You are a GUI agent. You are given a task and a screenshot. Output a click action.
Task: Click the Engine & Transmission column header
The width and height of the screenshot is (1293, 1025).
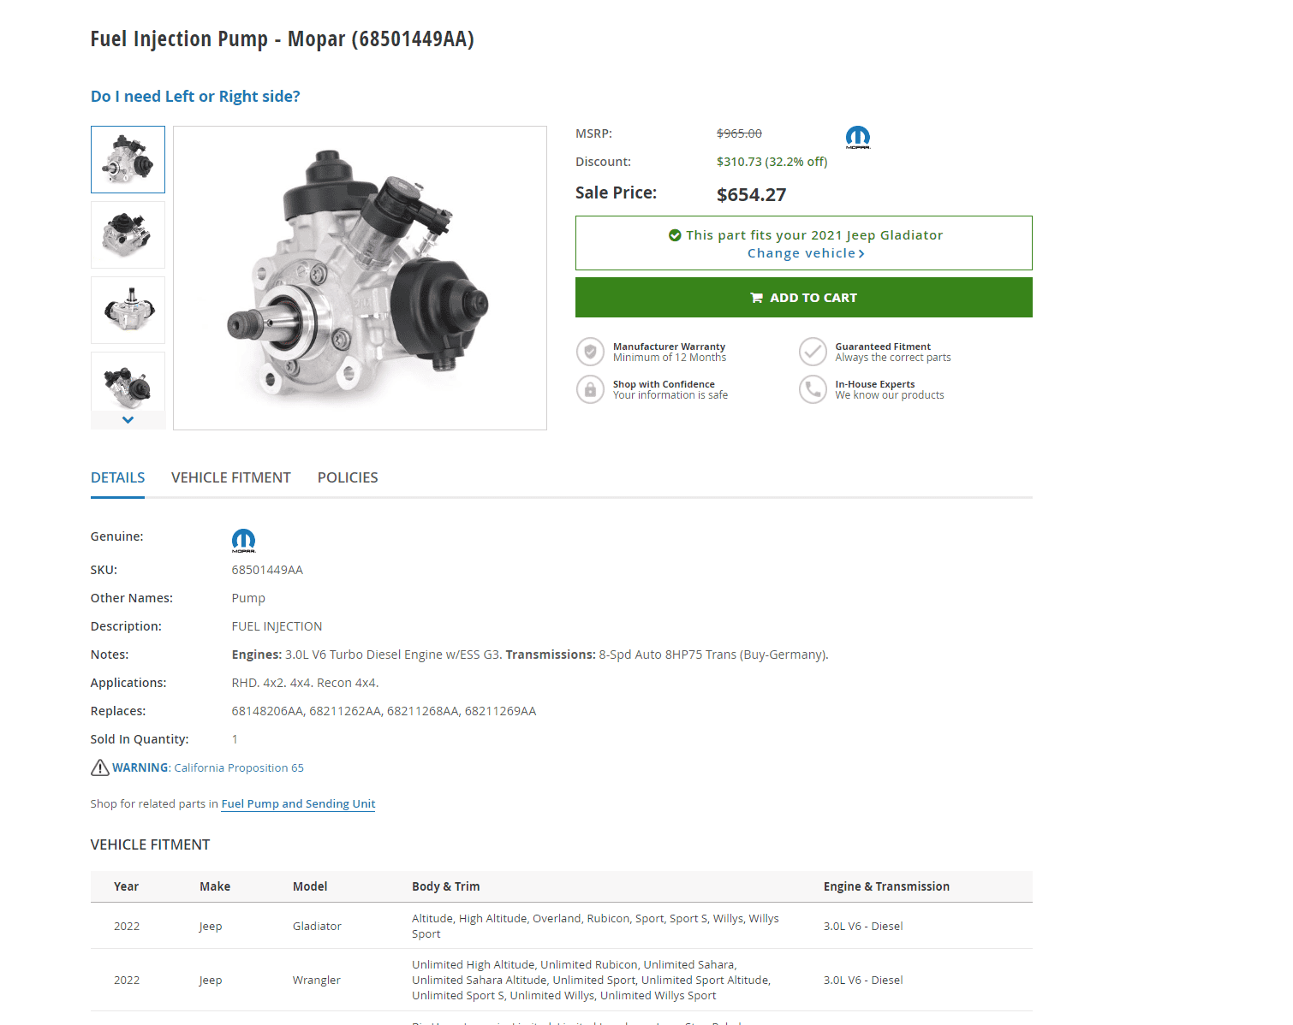886,886
